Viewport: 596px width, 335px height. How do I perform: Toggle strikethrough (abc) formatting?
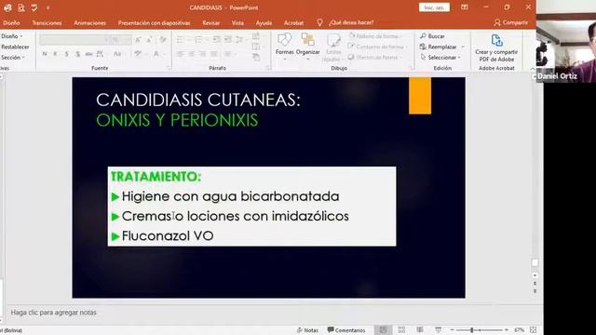pyautogui.click(x=89, y=54)
